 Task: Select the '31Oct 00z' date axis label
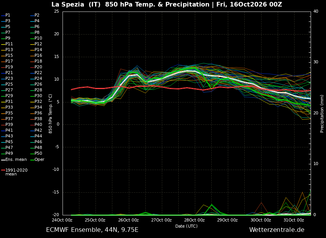point(294,220)
